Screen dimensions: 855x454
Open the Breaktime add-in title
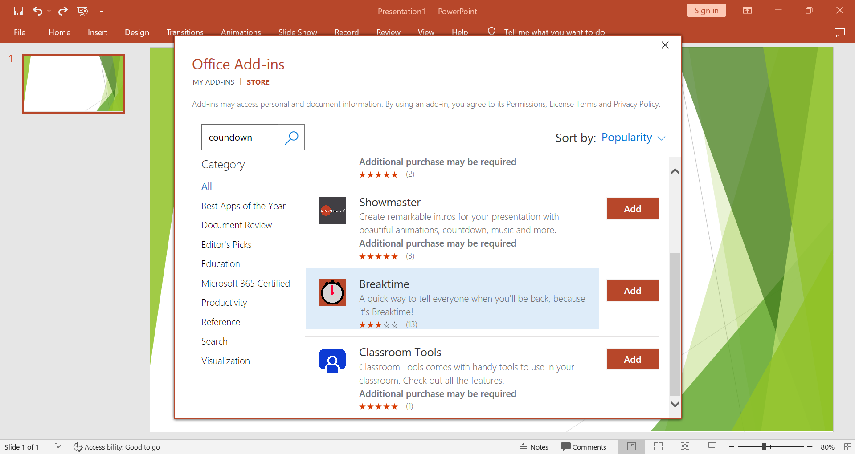coord(384,284)
